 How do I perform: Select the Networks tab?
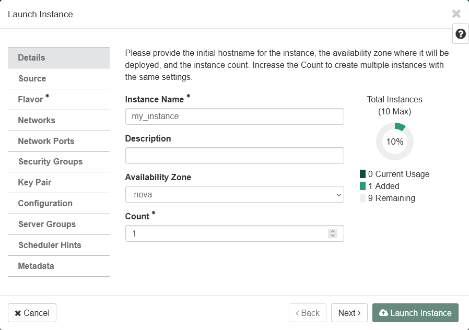pyautogui.click(x=58, y=121)
